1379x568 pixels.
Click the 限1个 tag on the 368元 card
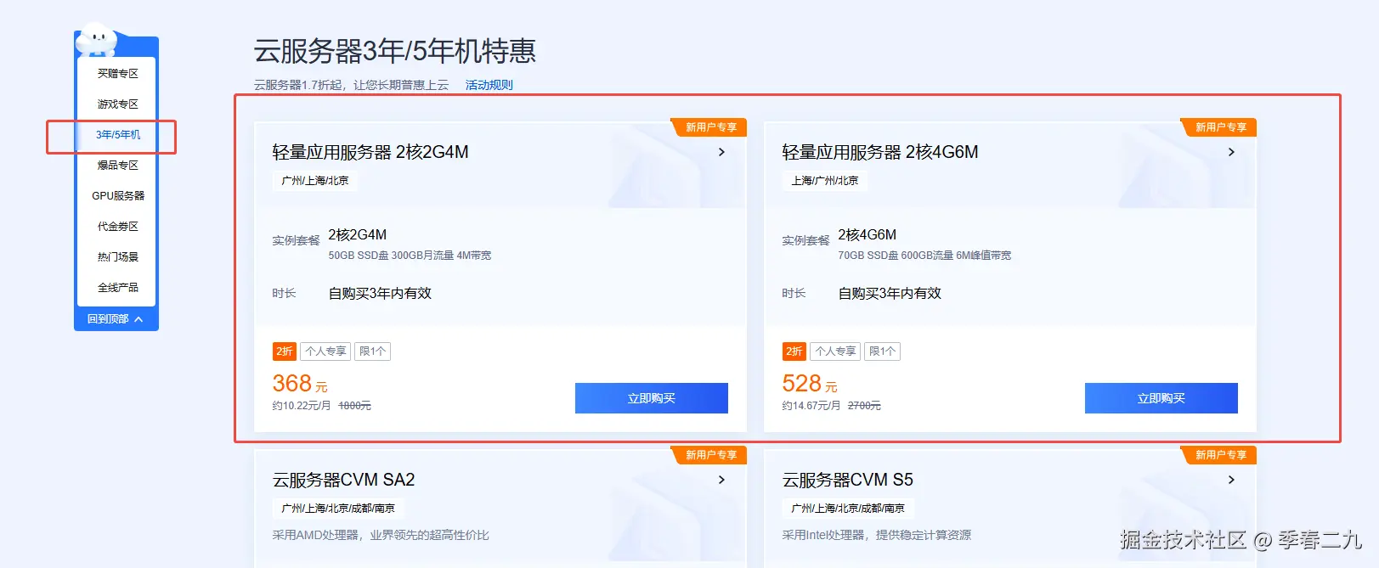point(372,351)
